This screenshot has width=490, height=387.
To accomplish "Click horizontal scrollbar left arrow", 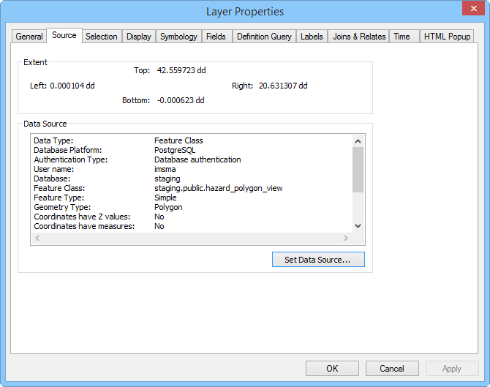I will click(x=38, y=238).
